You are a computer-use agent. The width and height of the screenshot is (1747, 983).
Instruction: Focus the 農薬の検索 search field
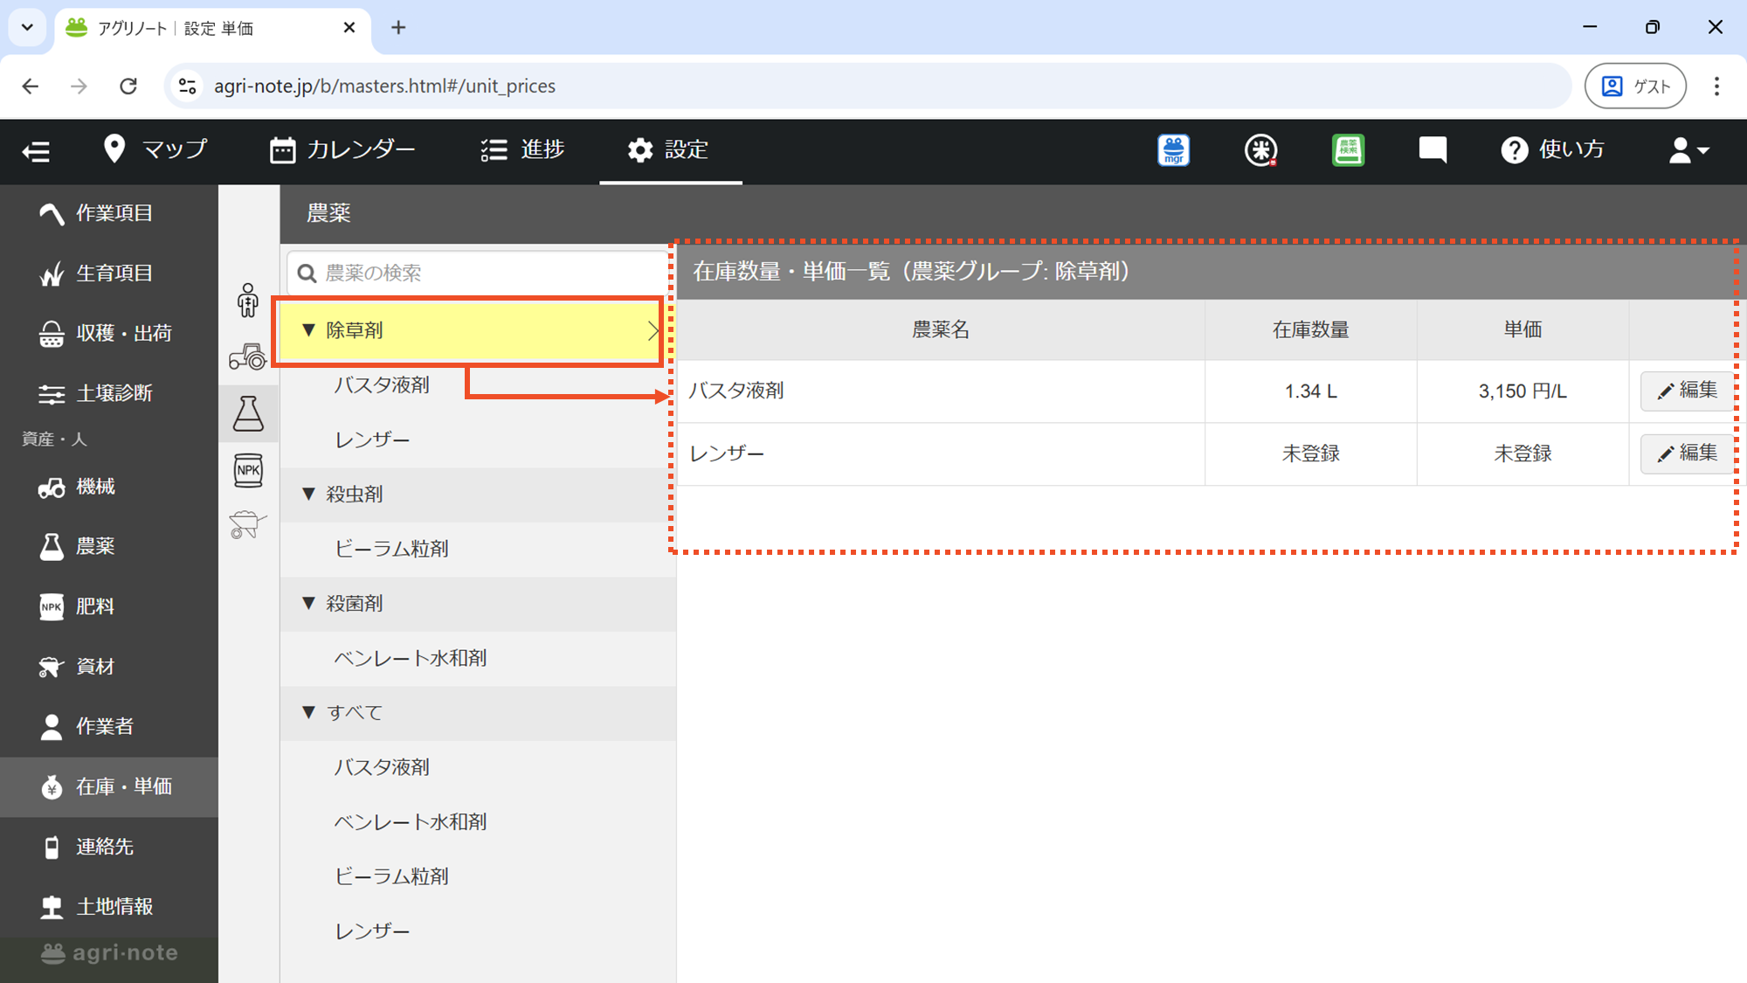pos(479,273)
